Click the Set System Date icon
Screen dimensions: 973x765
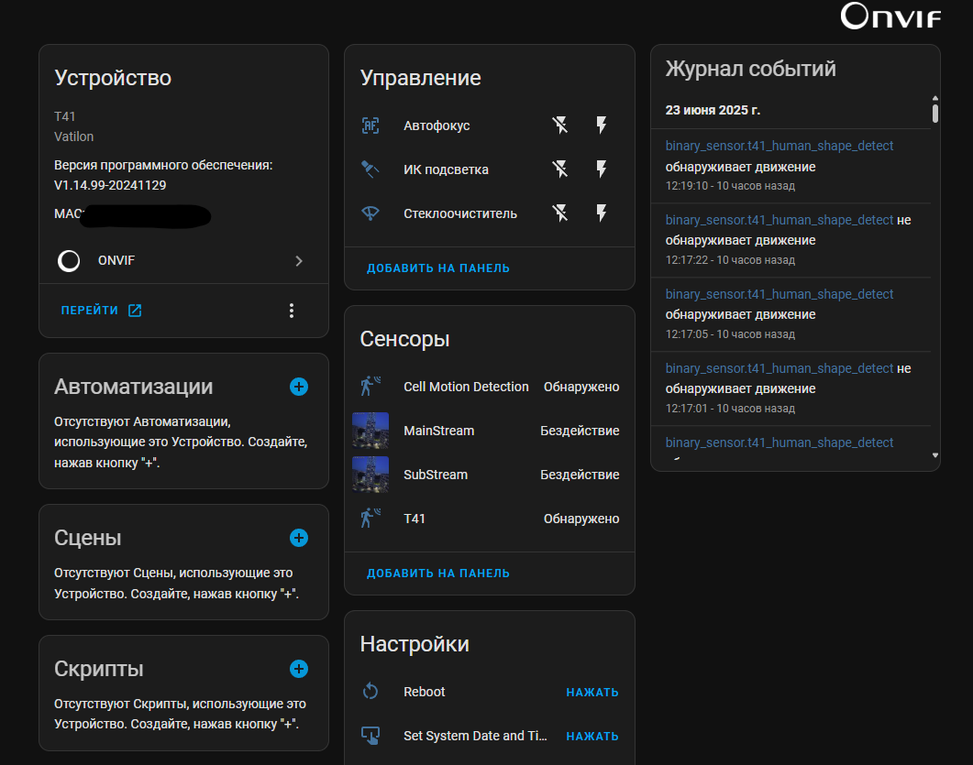370,736
